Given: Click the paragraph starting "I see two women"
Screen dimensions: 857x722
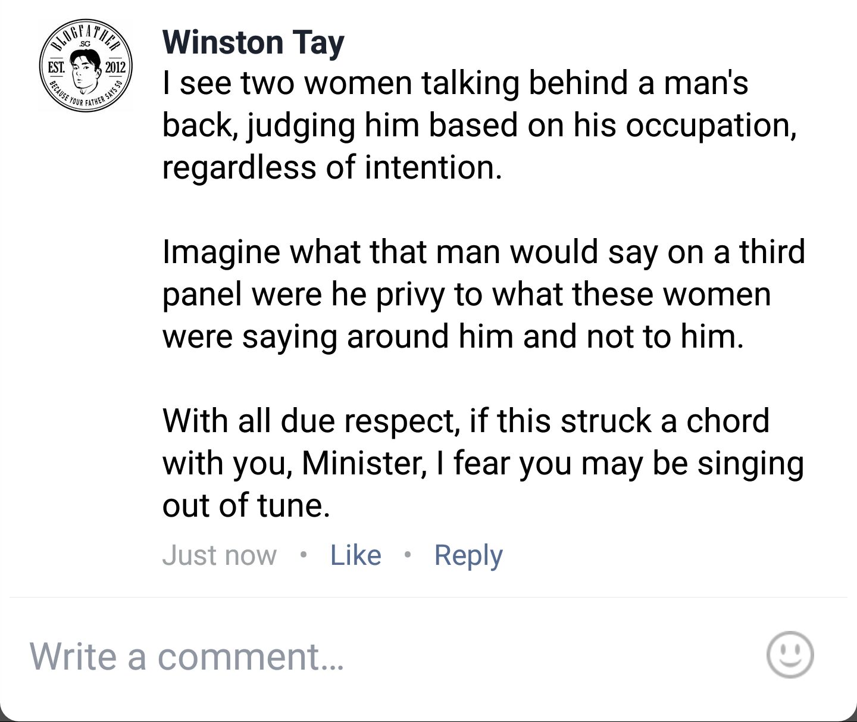Looking at the screenshot, I should click(479, 124).
